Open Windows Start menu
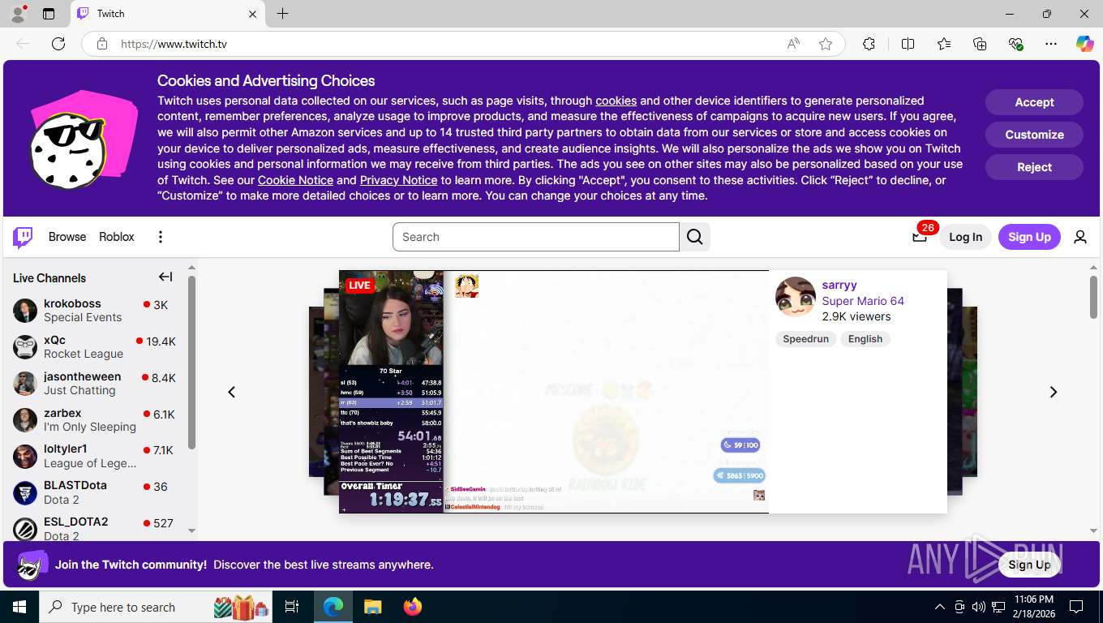The image size is (1103, 623). [x=19, y=607]
